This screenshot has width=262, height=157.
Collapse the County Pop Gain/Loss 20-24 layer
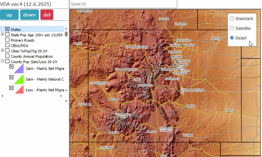click(x=2, y=61)
